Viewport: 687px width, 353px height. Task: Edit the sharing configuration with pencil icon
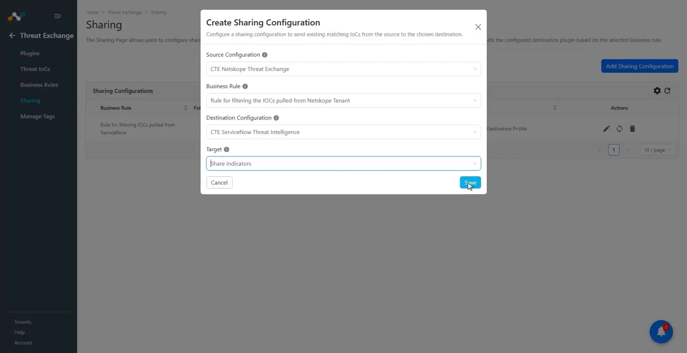tap(606, 129)
